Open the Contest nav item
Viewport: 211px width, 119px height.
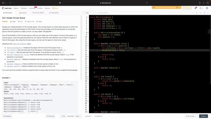pyautogui.click(x=40, y=8)
